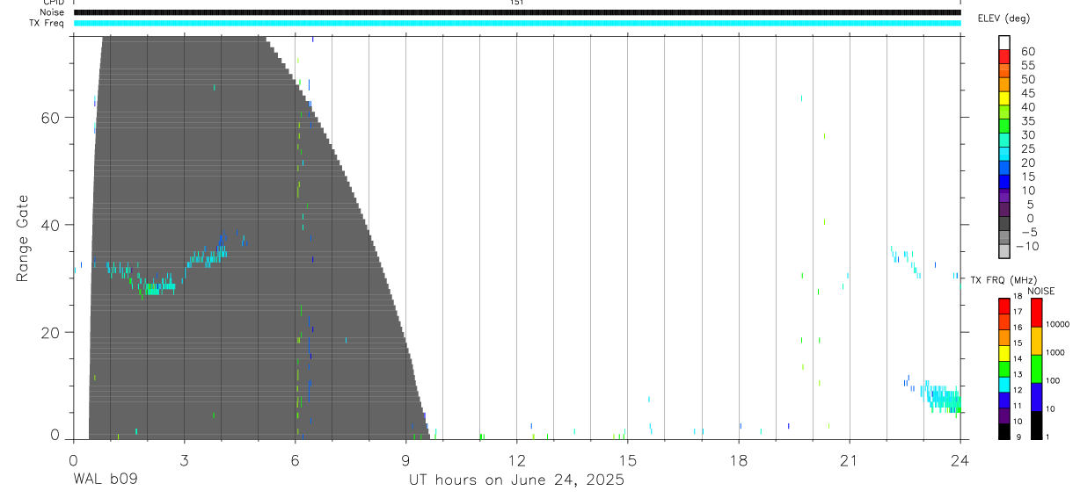Click '-10' in the ELEV legend
Viewport: 1080px width, 498px height.
pos(1025,247)
